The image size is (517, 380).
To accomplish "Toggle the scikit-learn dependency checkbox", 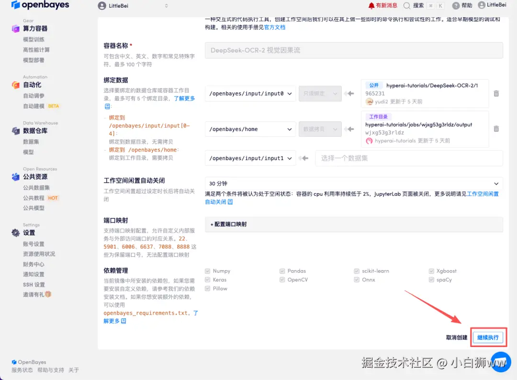I will 357,271.
